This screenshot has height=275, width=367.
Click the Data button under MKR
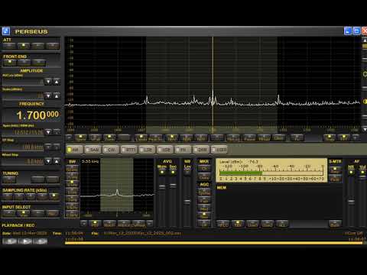pyautogui.click(x=204, y=176)
